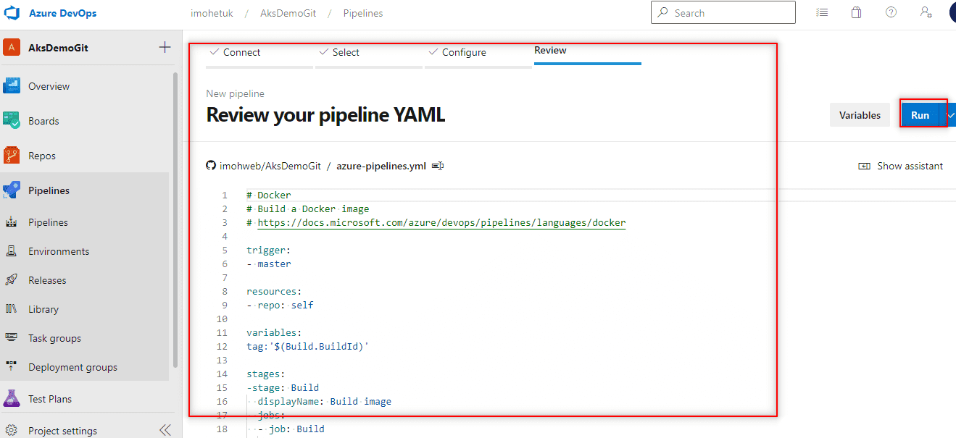The image size is (956, 438).
Task: Click the work items list icon
Action: (x=821, y=12)
